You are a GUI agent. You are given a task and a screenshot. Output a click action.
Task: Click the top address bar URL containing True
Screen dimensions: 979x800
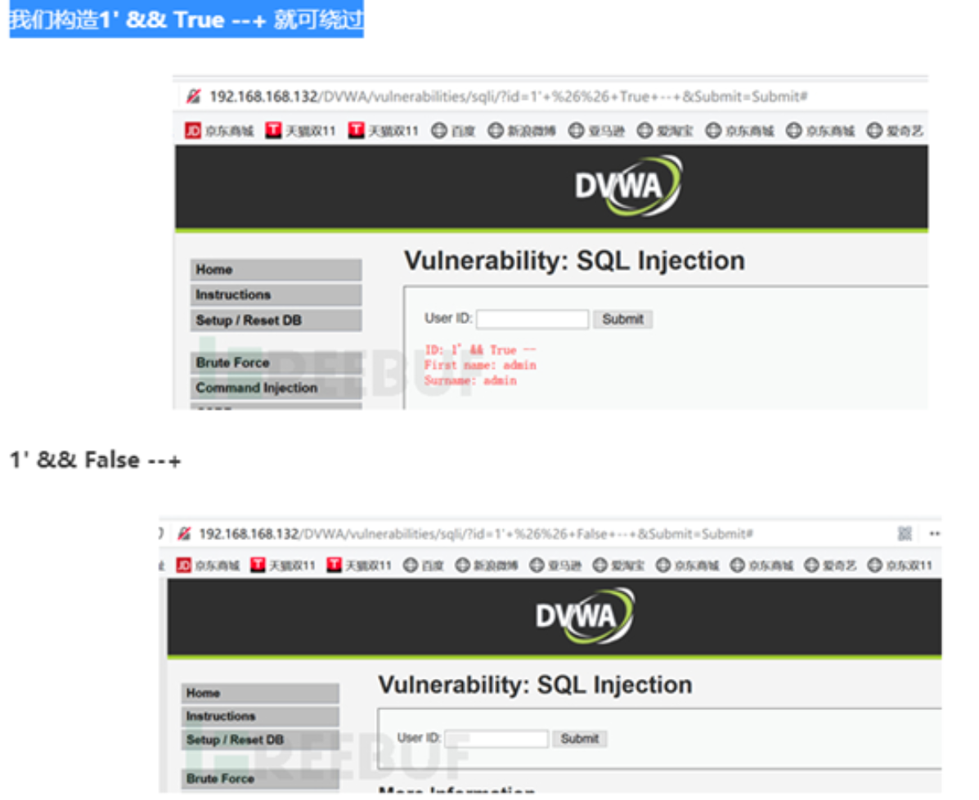pos(509,97)
